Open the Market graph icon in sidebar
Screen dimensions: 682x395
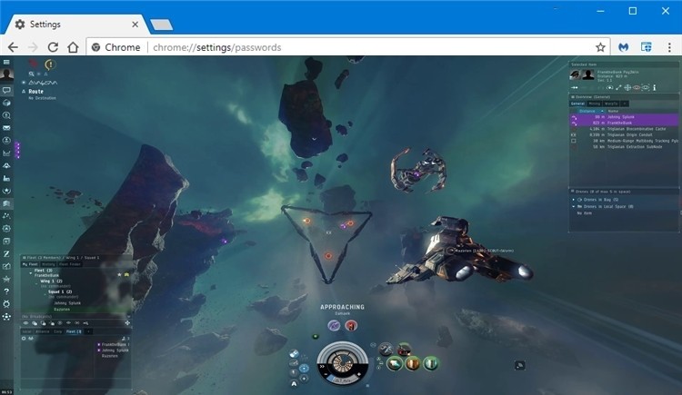(x=6, y=153)
